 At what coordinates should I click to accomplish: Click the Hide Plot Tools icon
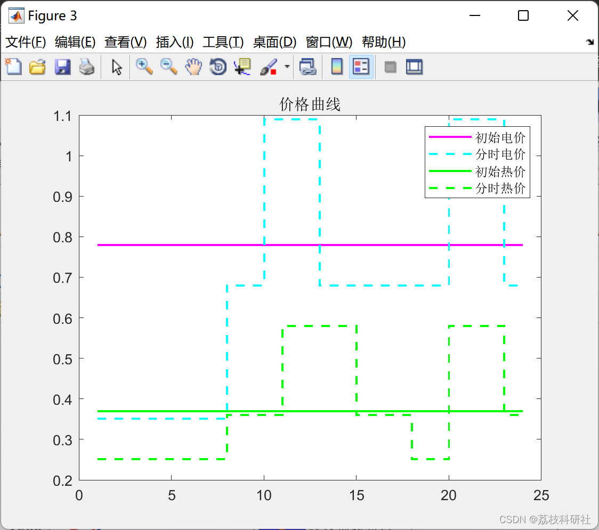pos(390,67)
